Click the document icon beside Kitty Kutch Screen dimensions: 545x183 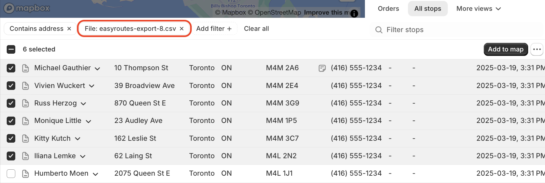(x=25, y=139)
